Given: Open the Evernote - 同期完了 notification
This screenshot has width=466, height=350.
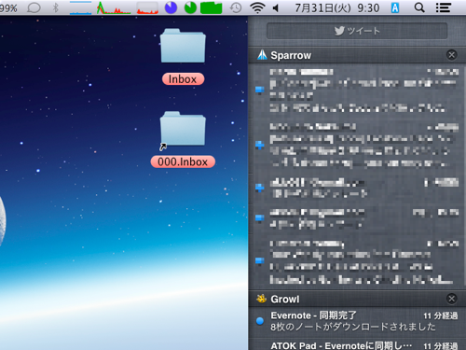Looking at the screenshot, I should (357, 321).
